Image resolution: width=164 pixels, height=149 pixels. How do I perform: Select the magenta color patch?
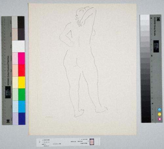click(x=21, y=59)
